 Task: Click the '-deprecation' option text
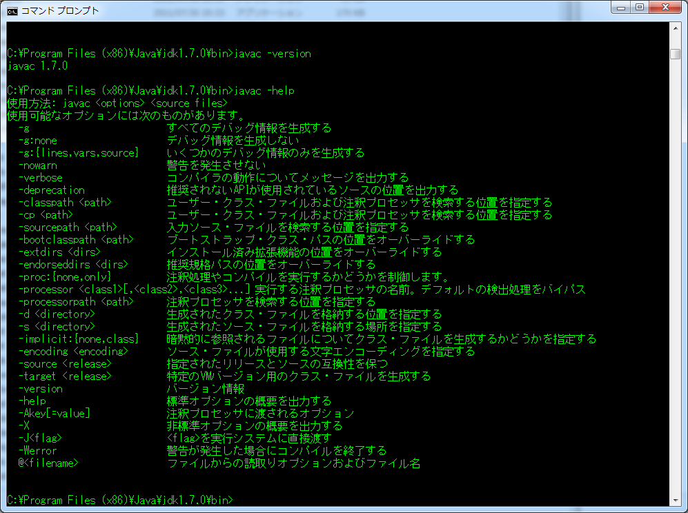coord(52,190)
